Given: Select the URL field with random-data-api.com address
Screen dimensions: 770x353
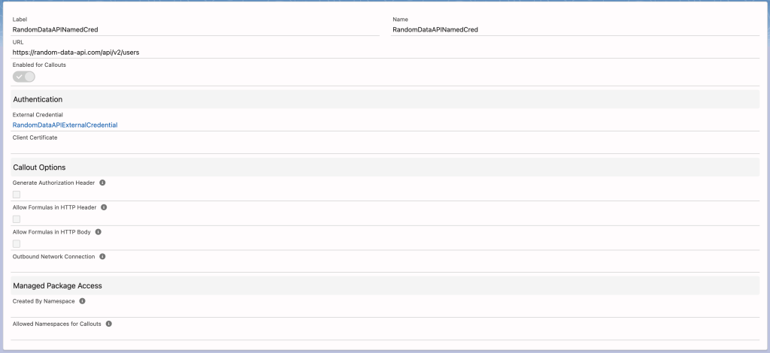Looking at the screenshot, I should click(x=76, y=53).
